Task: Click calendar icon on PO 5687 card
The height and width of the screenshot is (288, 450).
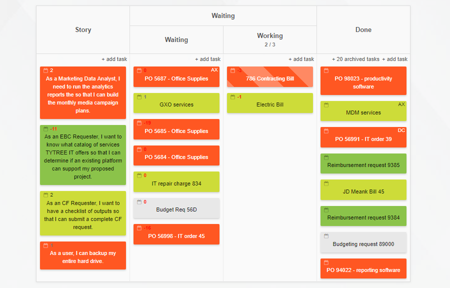Action: [139, 70]
